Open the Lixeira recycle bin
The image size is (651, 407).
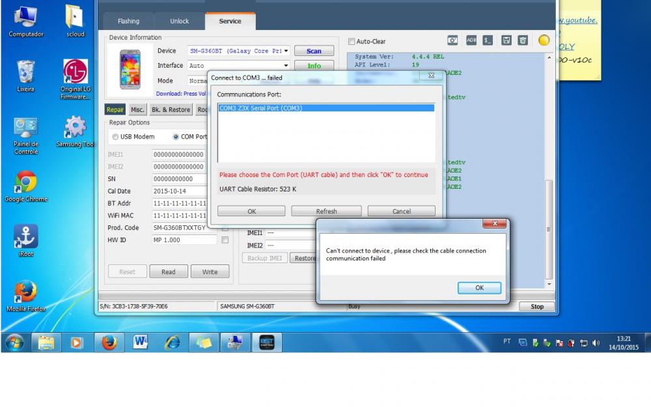point(26,76)
